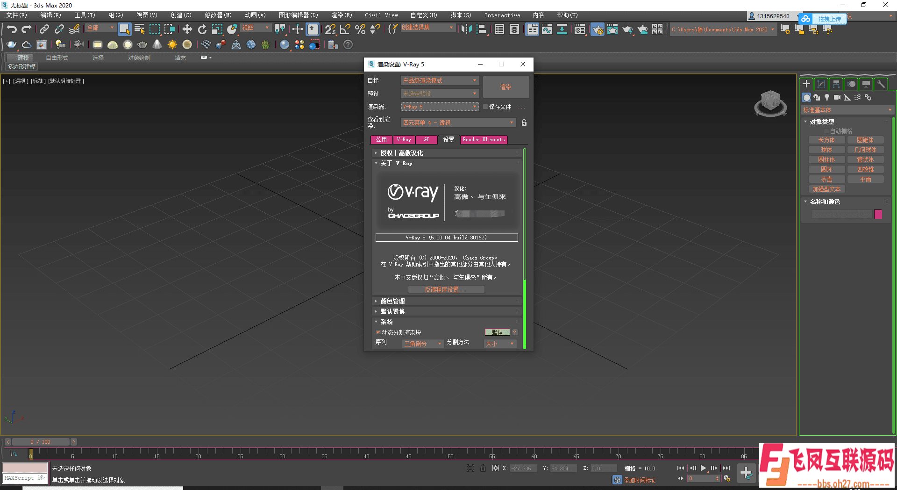Activate the Select Object tool
This screenshot has width=897, height=490.
(124, 29)
